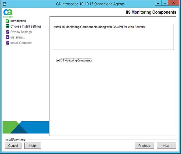
Task: Click the description text about CA APM for Web Servers
Action: [x=99, y=27]
